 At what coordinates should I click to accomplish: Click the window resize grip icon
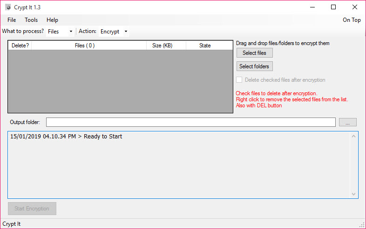click(x=362, y=225)
